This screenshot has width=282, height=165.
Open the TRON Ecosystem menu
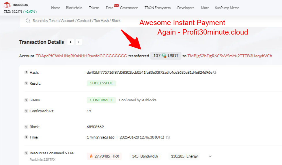click(158, 8)
